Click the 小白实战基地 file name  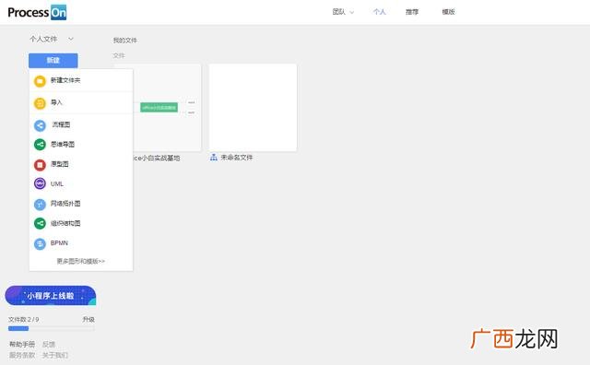[x=157, y=159]
